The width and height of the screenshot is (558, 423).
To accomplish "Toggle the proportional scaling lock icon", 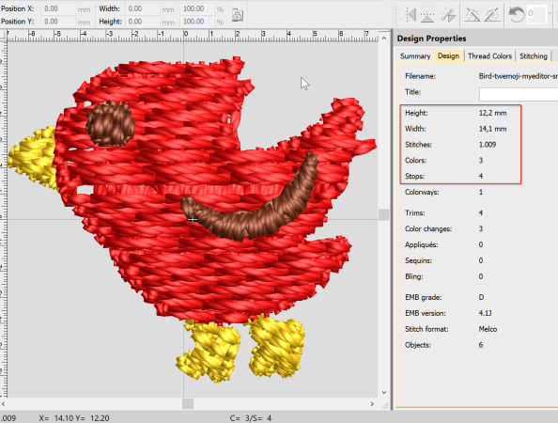I will pos(238,15).
